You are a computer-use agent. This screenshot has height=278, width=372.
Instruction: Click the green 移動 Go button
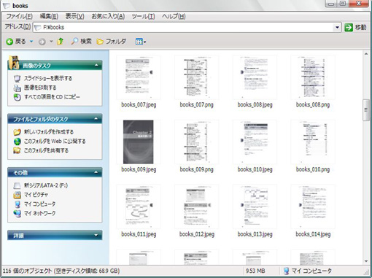click(355, 27)
